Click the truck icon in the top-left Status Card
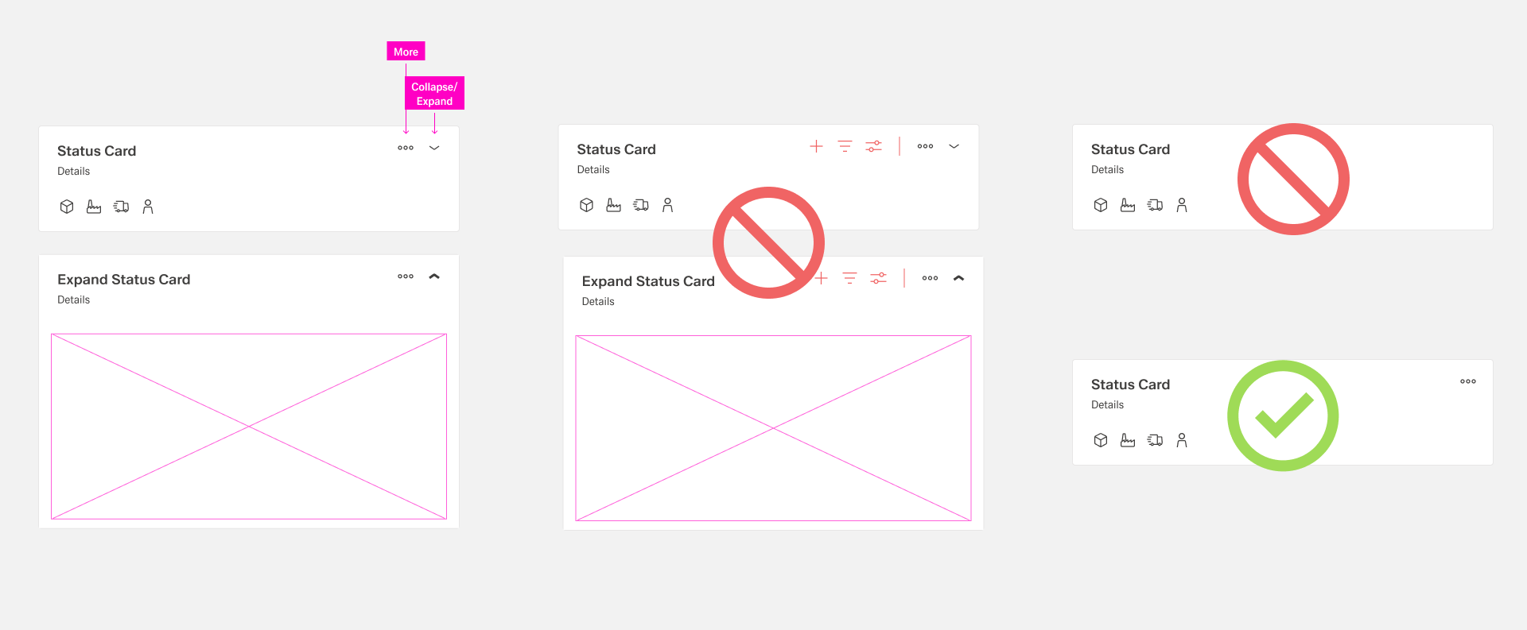The height and width of the screenshot is (630, 1527). (x=121, y=207)
